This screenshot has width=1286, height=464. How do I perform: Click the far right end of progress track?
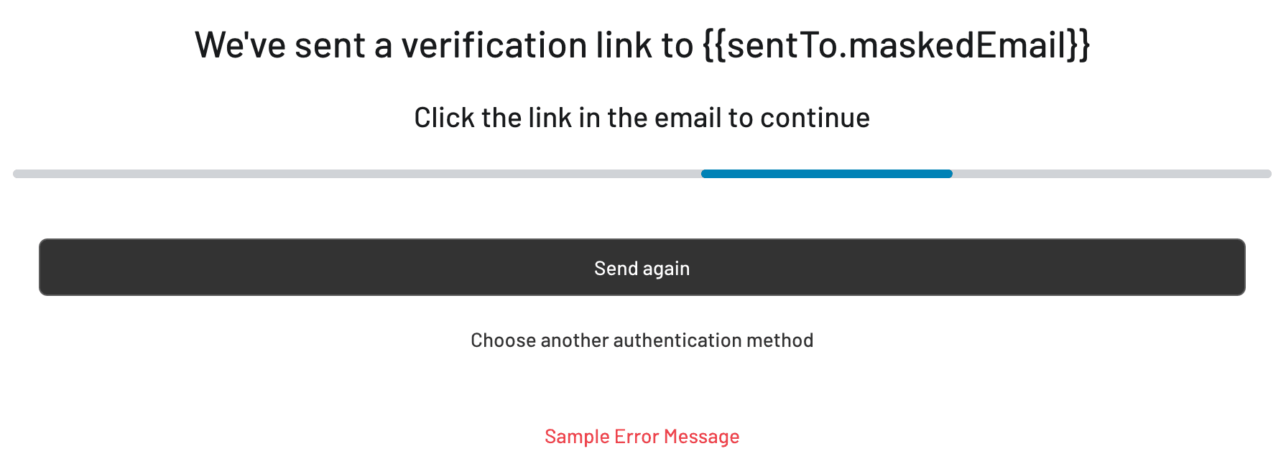point(1267,174)
